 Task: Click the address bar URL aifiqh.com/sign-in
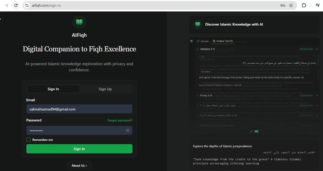[x=46, y=5]
